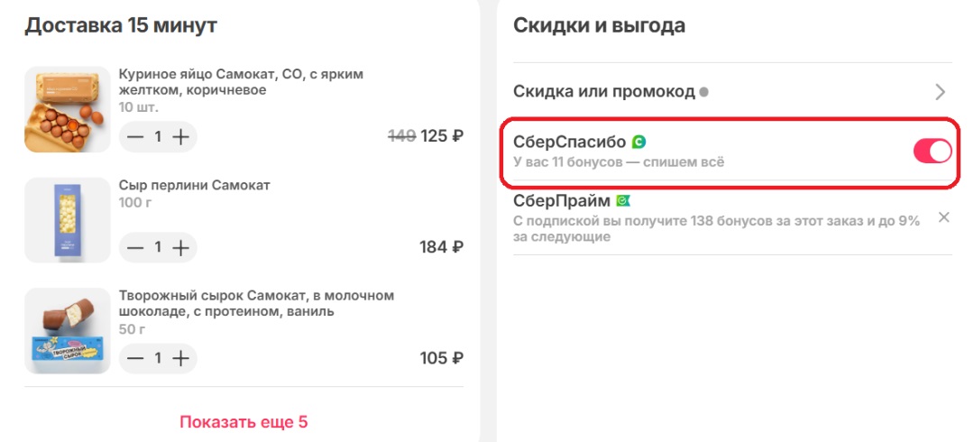Increase quantity of Куриное яйцо Самокат
Viewport: 974px width, 442px height.
(180, 137)
